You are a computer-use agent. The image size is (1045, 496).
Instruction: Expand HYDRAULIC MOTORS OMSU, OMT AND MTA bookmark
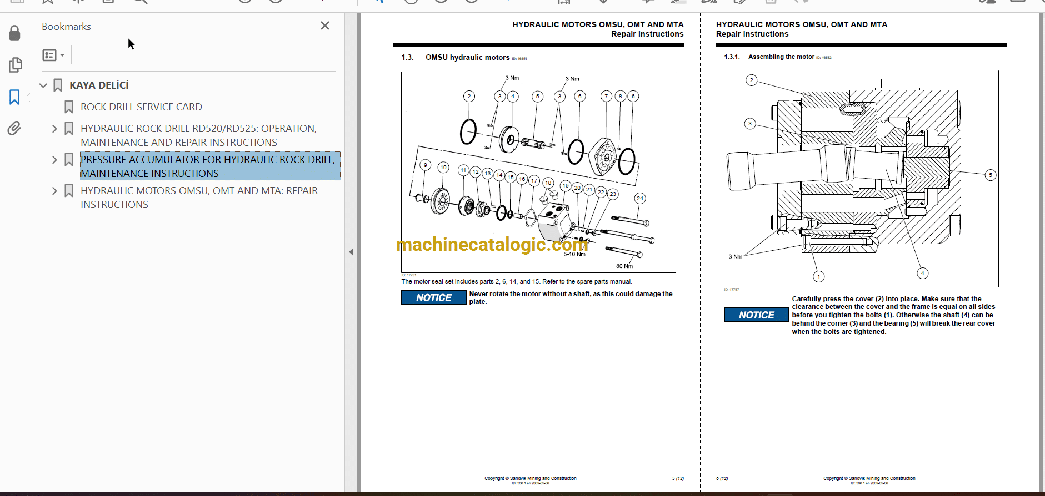[x=54, y=191]
